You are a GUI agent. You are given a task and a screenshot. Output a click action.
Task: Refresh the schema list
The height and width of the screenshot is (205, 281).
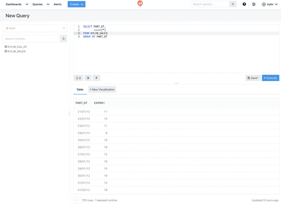pyautogui.click(x=64, y=39)
